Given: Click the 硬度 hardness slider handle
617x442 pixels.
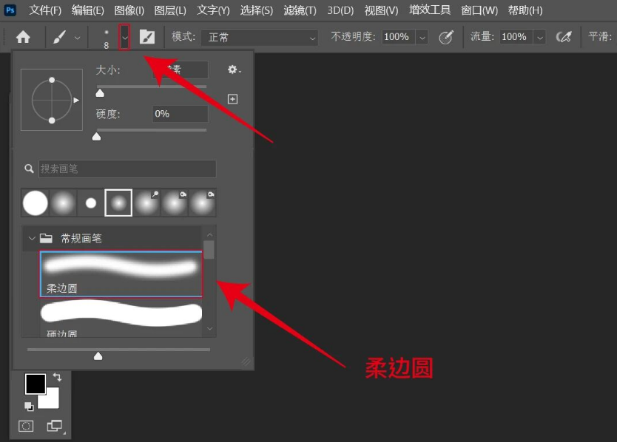Looking at the screenshot, I should 96,137.
